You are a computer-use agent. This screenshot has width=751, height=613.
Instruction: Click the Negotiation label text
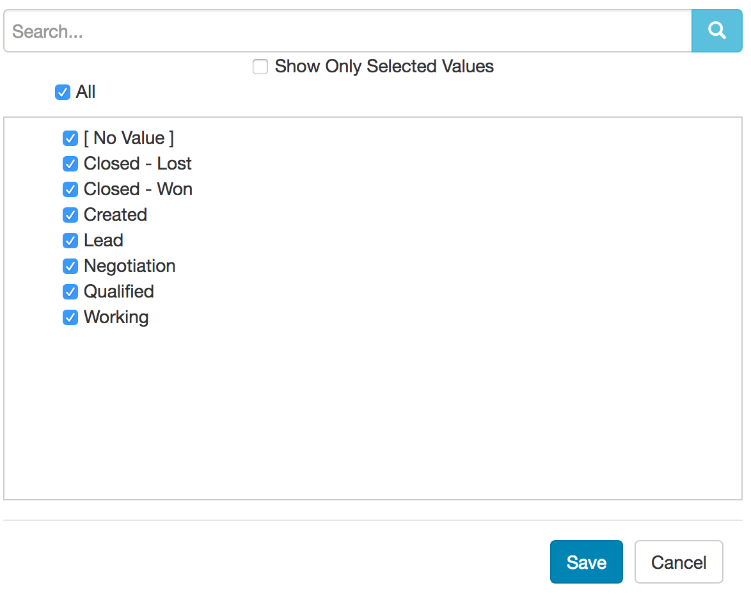[x=129, y=266]
